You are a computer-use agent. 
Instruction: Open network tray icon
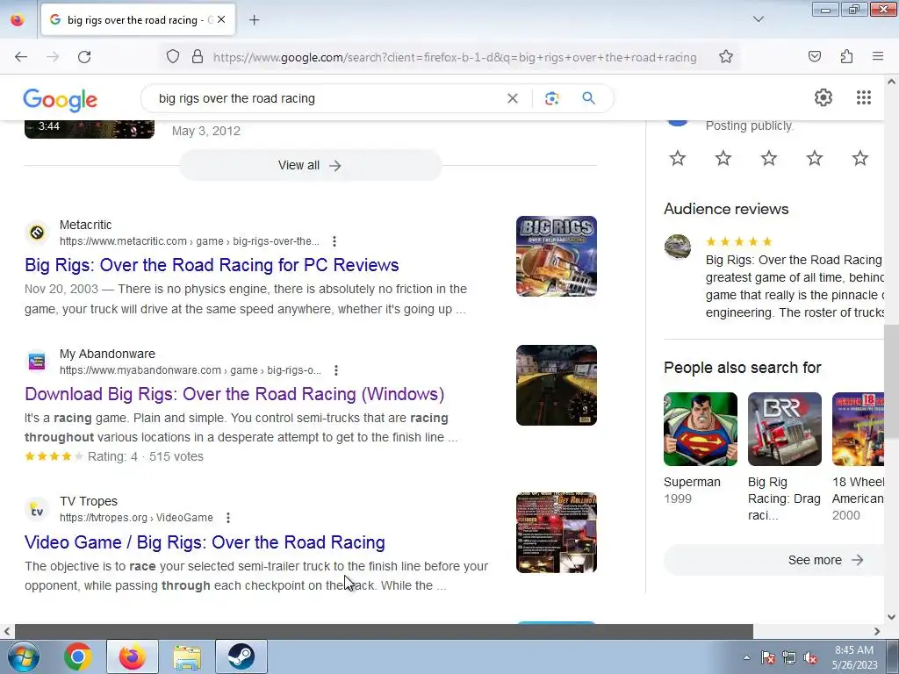click(789, 658)
